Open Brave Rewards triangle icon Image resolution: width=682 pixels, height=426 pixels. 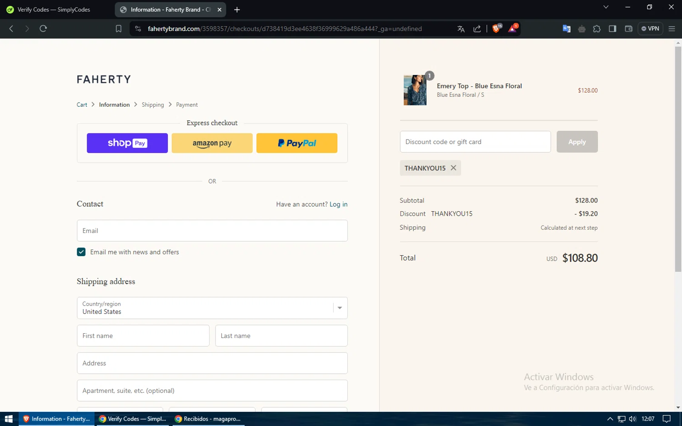point(513,28)
